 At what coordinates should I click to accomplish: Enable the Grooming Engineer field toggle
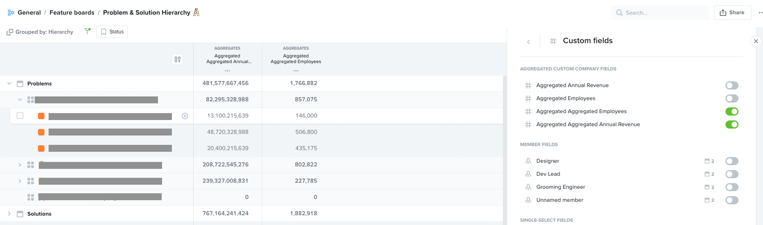point(732,187)
